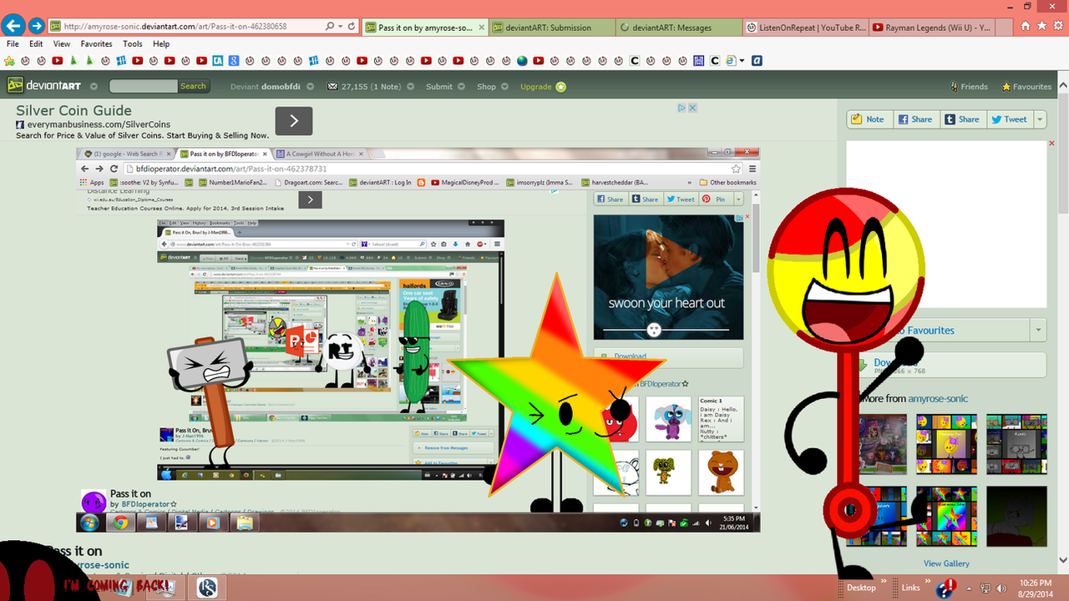Click the View Gallery link
Screen dimensions: 1069x601
[946, 563]
